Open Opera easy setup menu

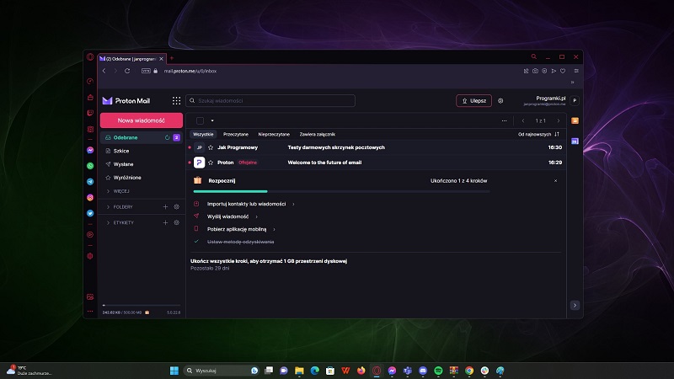click(576, 71)
